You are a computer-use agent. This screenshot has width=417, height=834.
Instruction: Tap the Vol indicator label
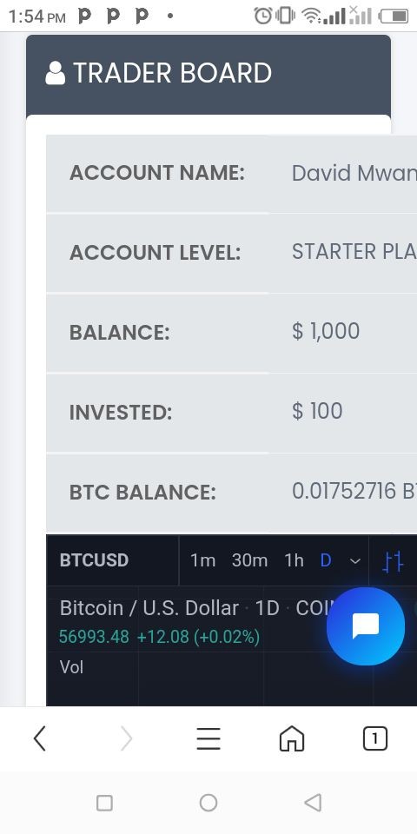[x=71, y=667]
